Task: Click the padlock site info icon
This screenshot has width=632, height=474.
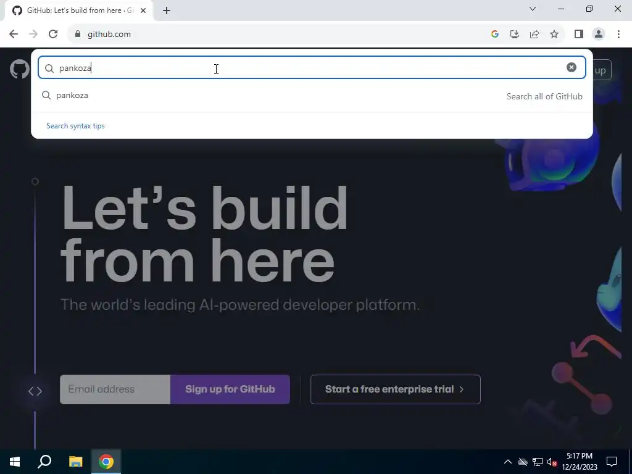Action: [78, 35]
